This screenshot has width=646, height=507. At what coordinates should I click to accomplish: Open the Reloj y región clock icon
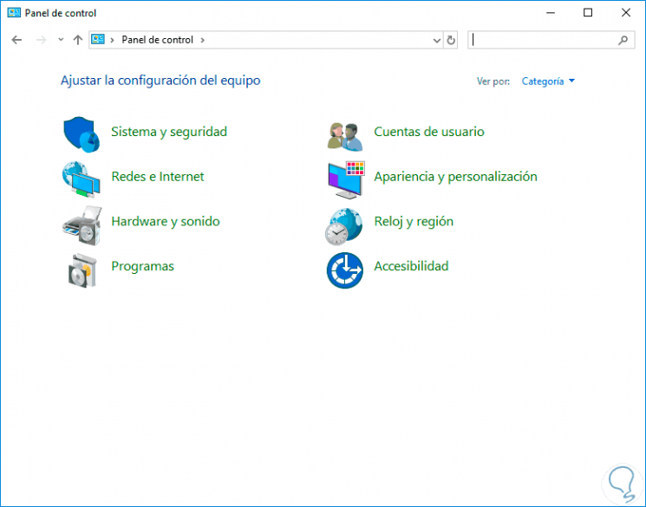[x=344, y=226]
